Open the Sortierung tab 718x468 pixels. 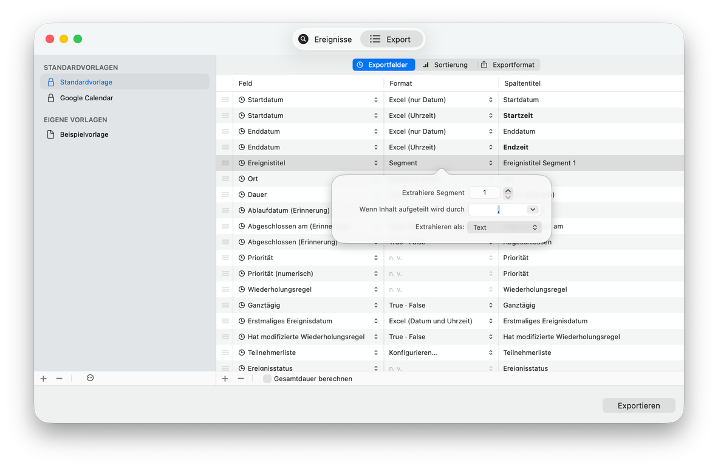pos(445,65)
